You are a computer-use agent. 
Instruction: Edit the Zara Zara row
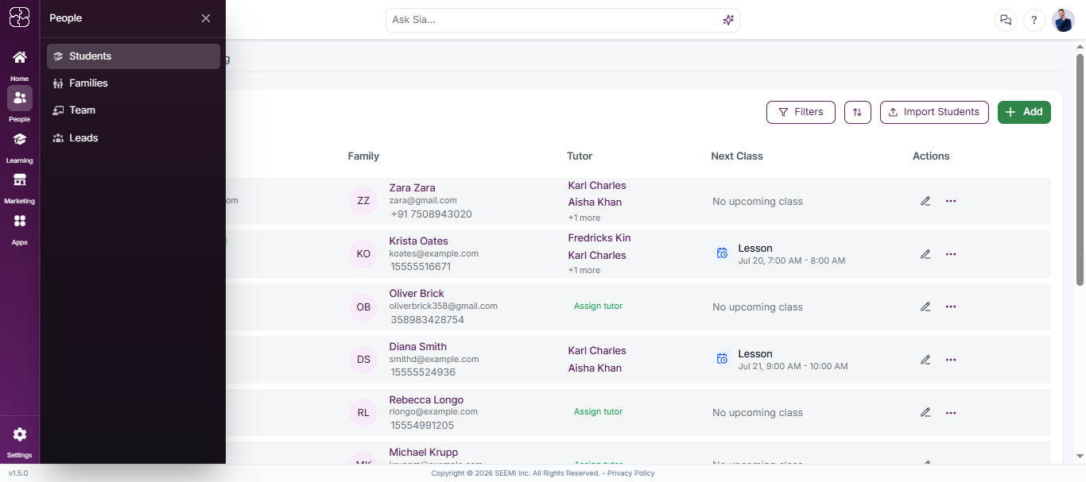coord(925,201)
